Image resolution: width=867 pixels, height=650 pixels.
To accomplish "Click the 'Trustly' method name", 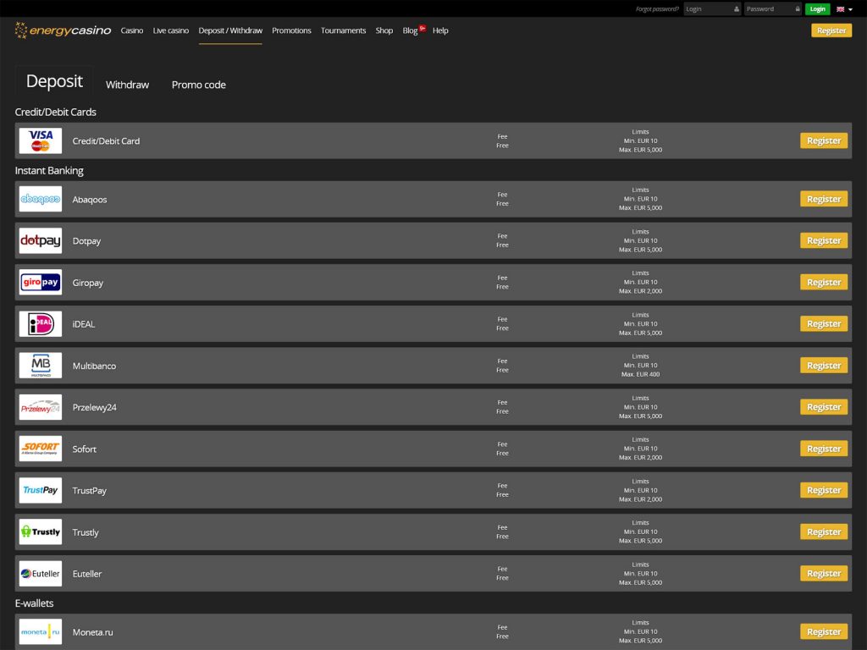I will click(x=86, y=532).
